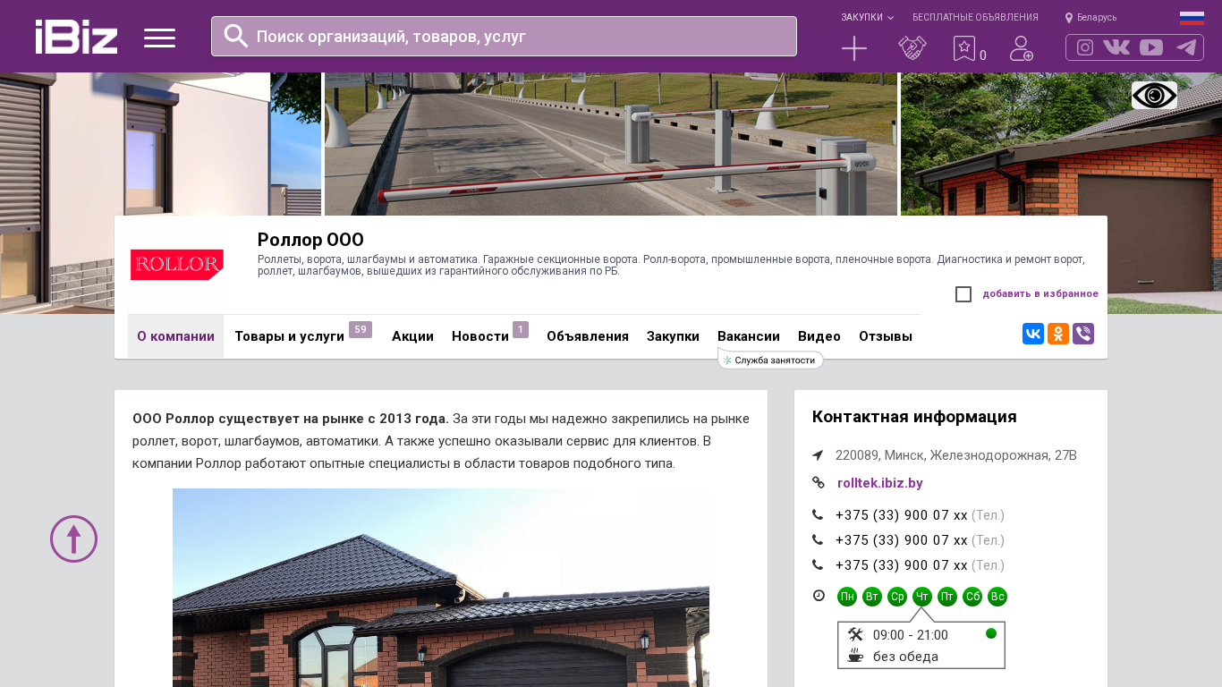Click 'добавить в избранное' link text
Viewport: 1222px width, 687px height.
click(1040, 293)
